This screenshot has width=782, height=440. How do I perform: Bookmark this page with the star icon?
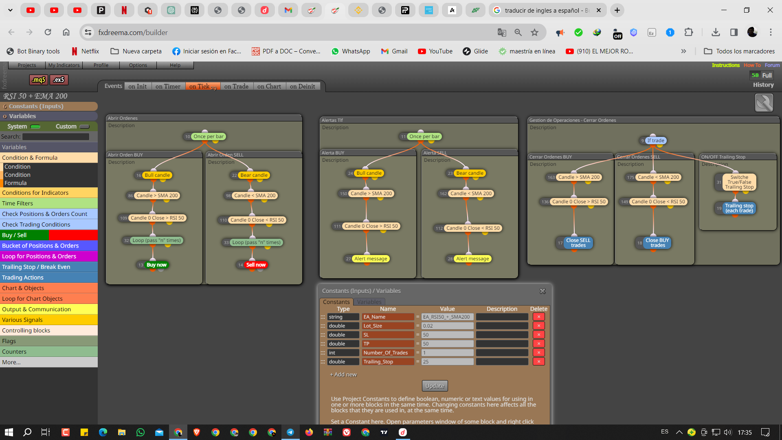[x=535, y=32]
